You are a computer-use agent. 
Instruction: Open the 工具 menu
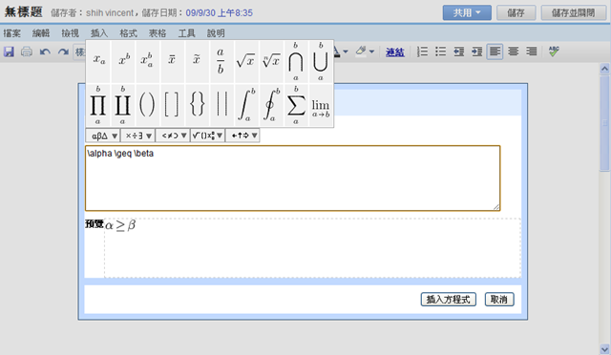187,33
